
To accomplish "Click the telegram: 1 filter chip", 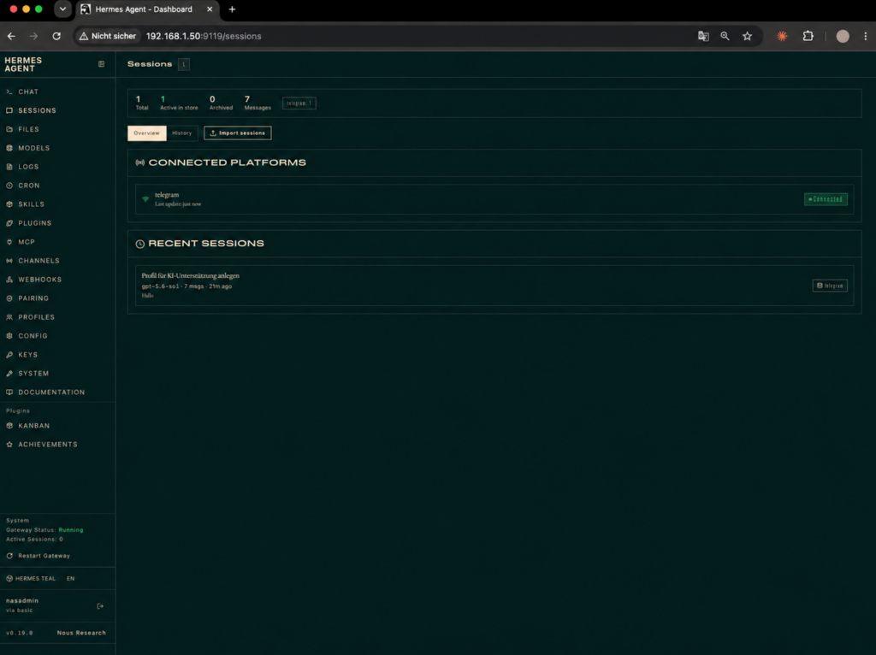I will (x=299, y=103).
